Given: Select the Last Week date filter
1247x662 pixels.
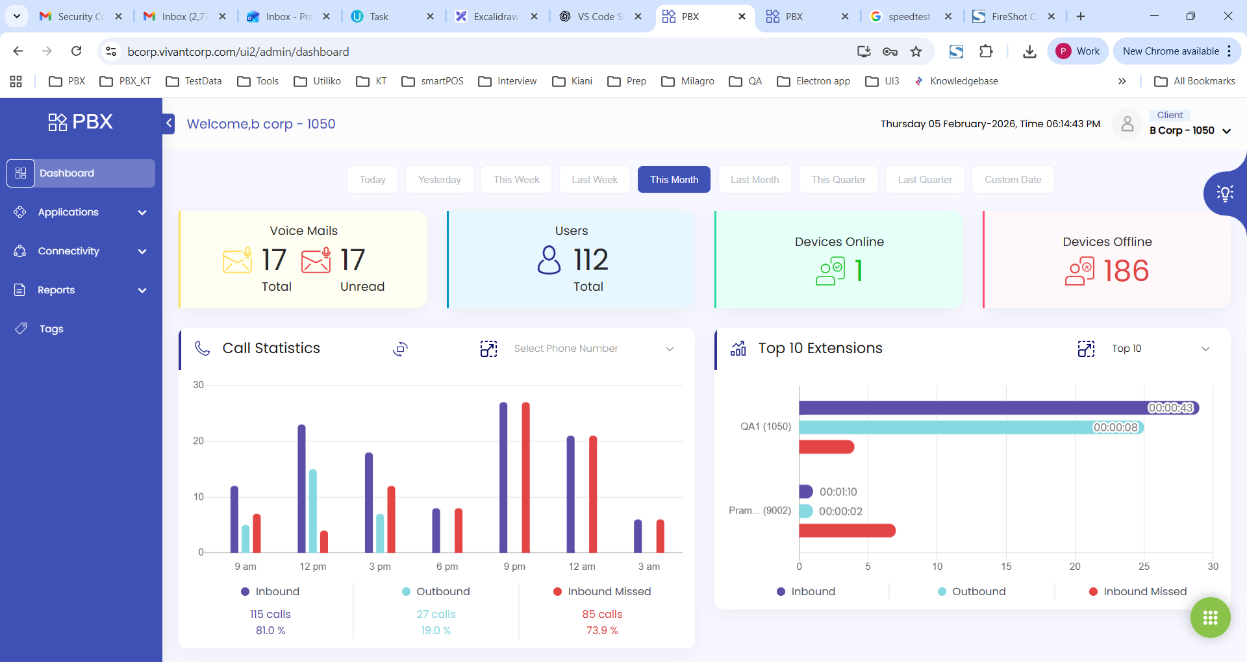Looking at the screenshot, I should (x=594, y=180).
